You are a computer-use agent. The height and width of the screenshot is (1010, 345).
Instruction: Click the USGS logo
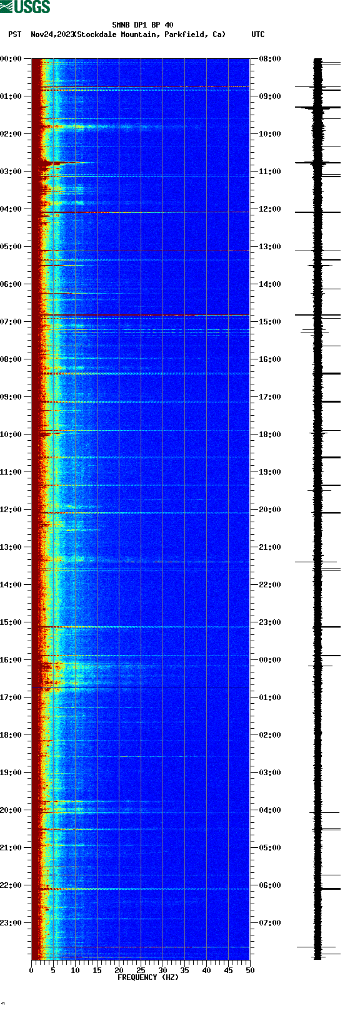tap(25, 7)
